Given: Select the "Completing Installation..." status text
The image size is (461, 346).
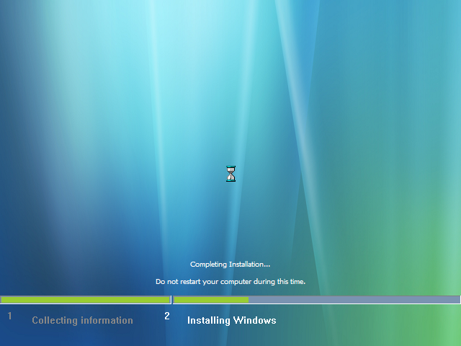Looking at the screenshot, I should (x=230, y=265).
